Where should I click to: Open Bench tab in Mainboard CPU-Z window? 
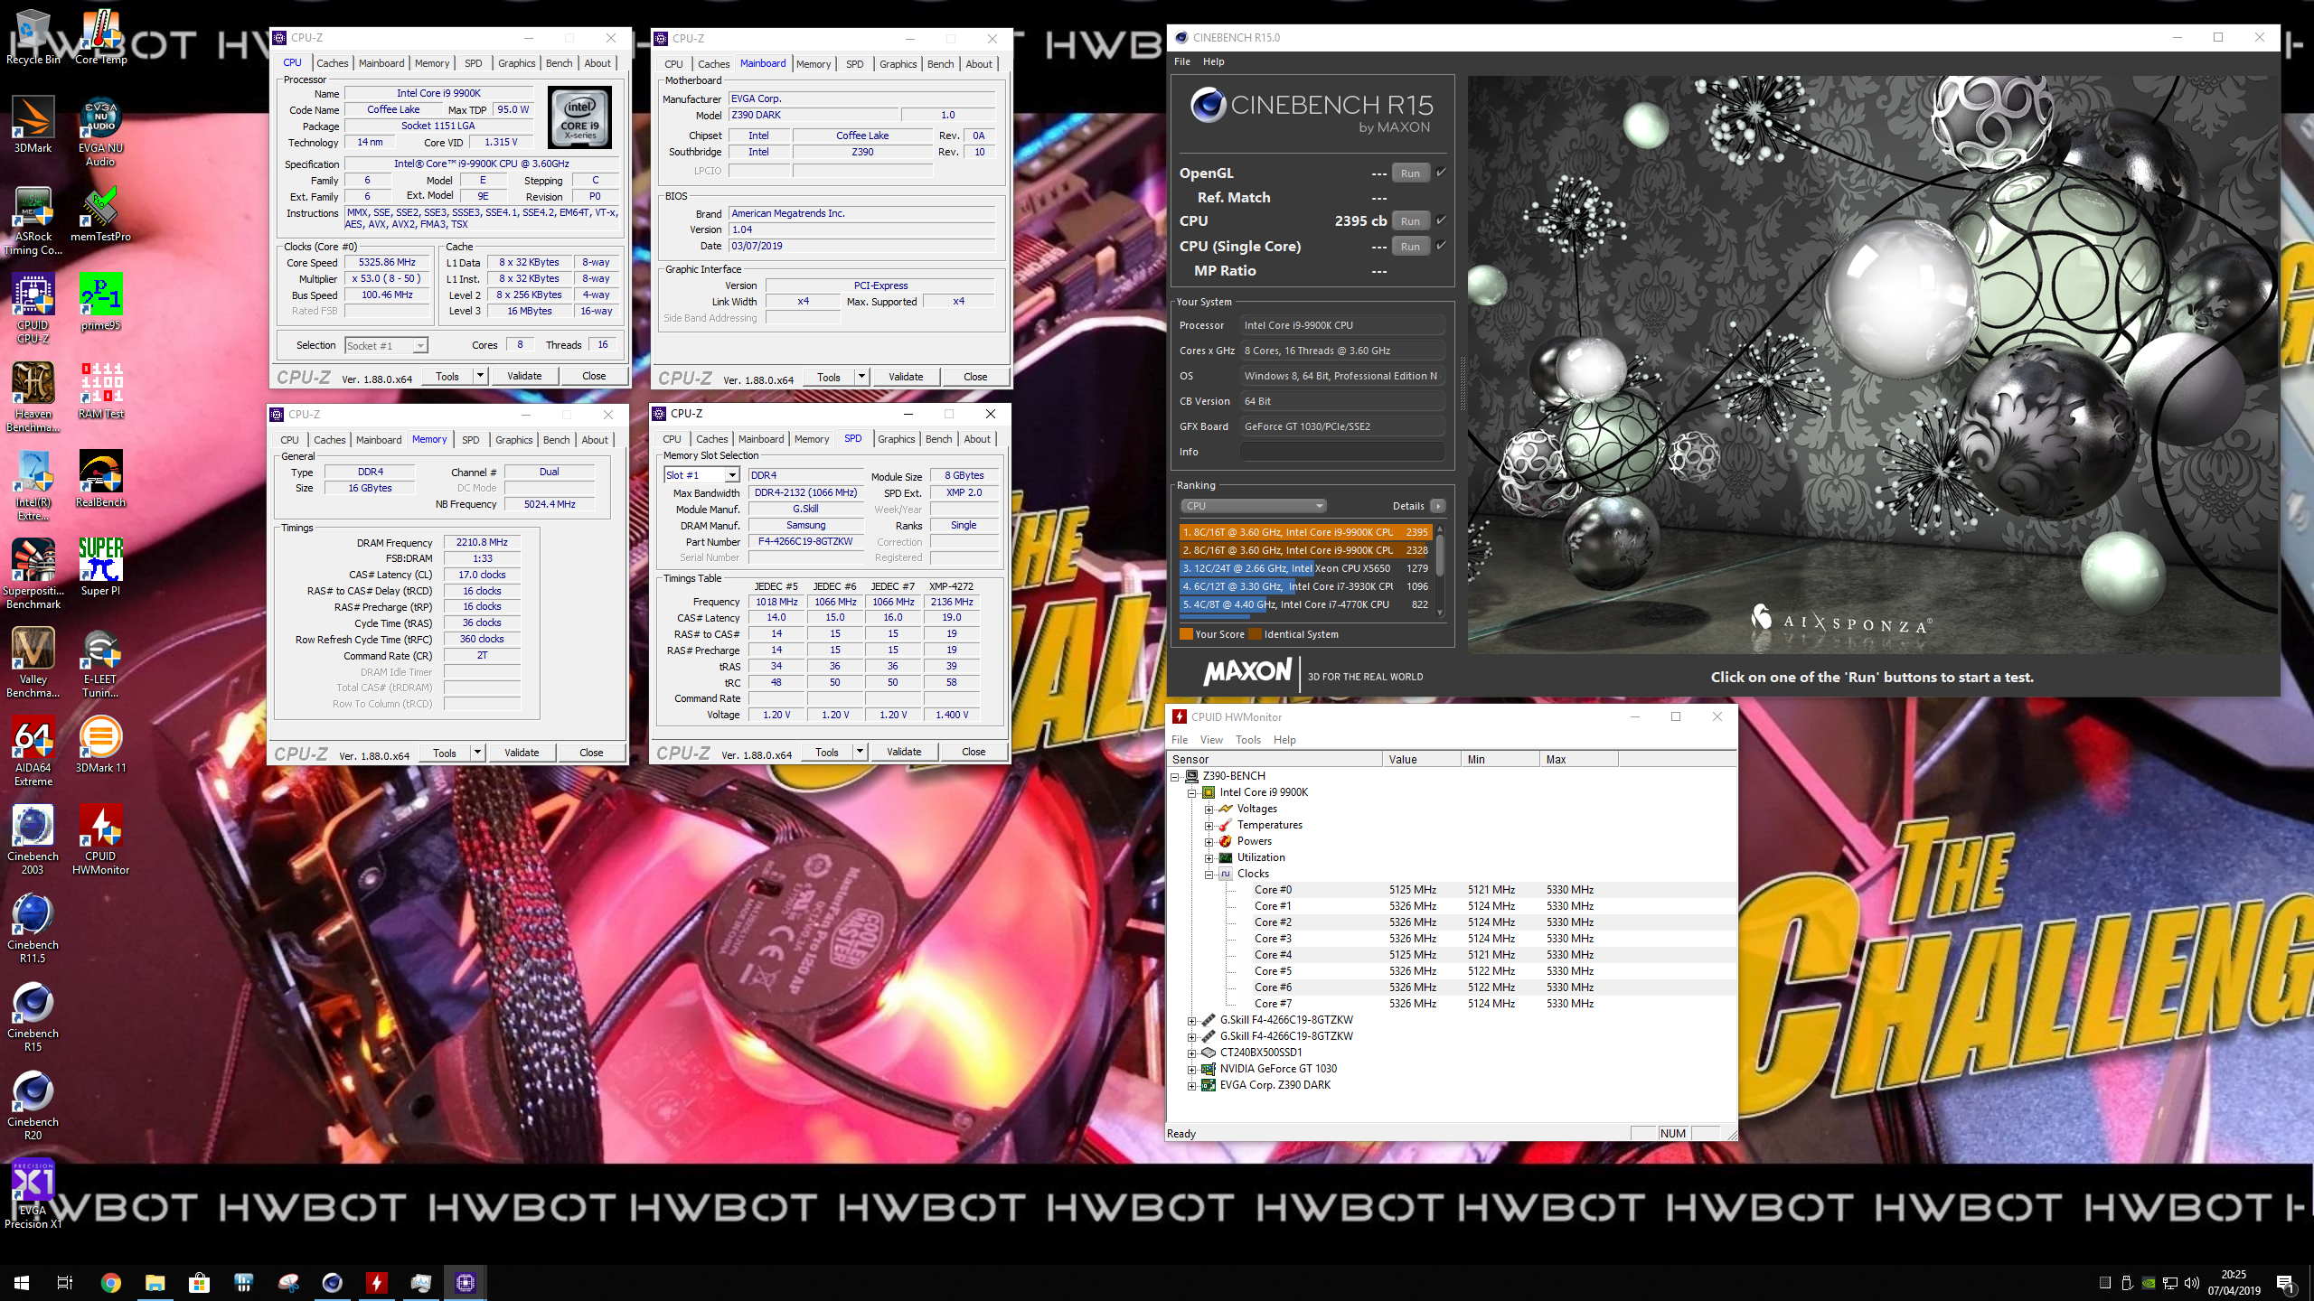[940, 64]
